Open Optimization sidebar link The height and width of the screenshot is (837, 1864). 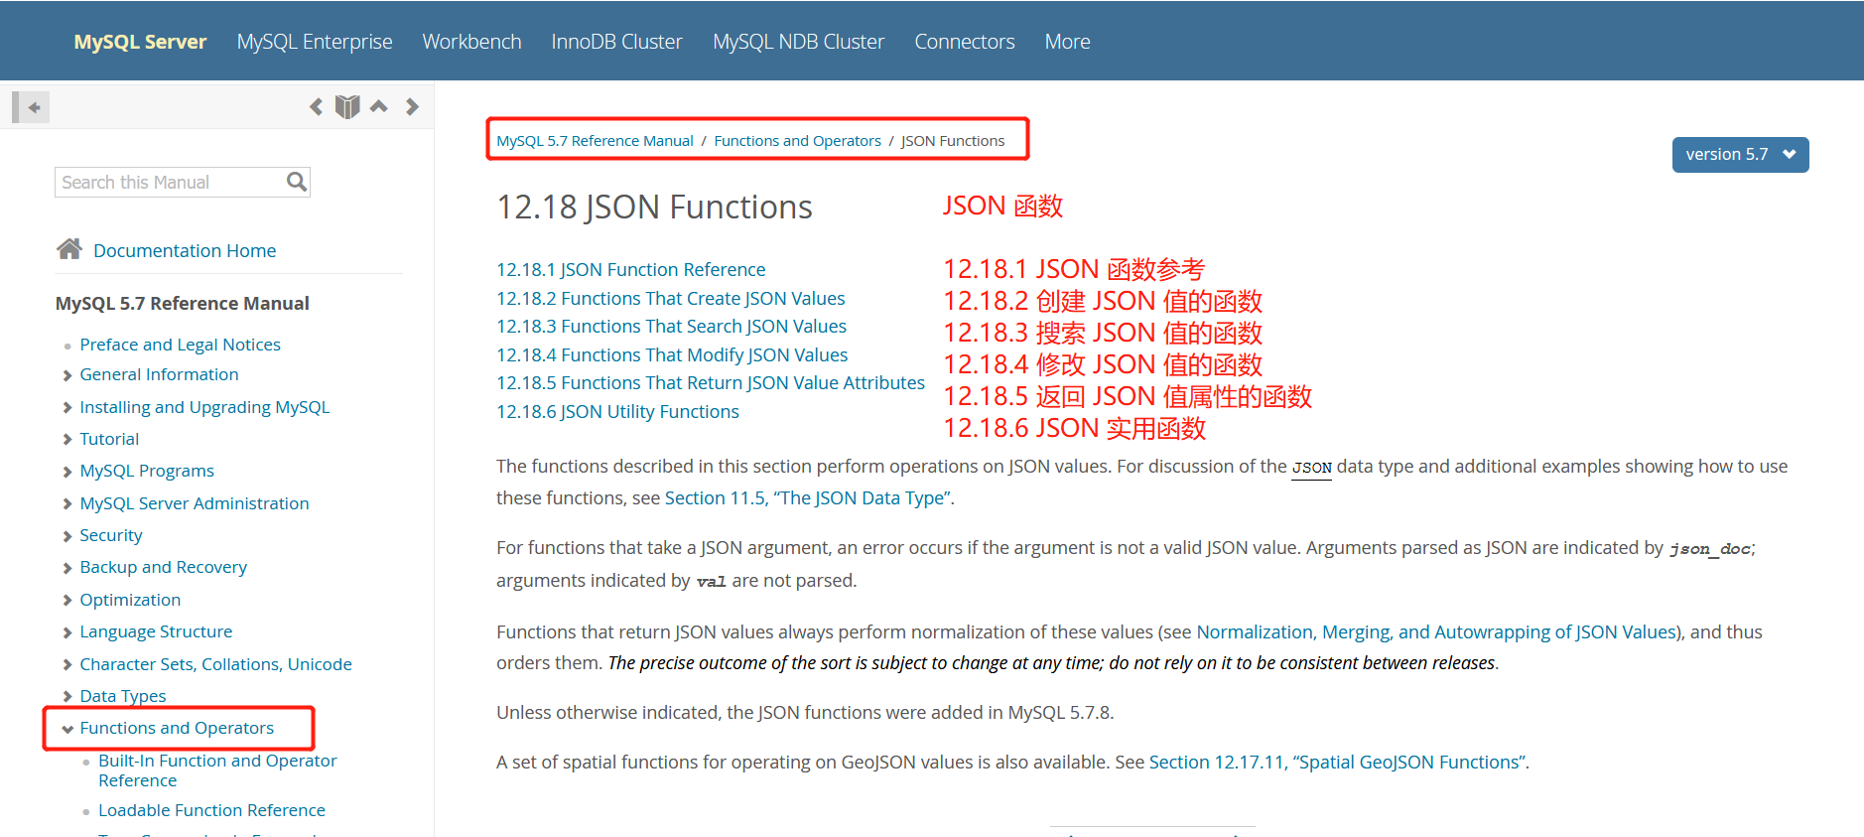[x=130, y=600]
